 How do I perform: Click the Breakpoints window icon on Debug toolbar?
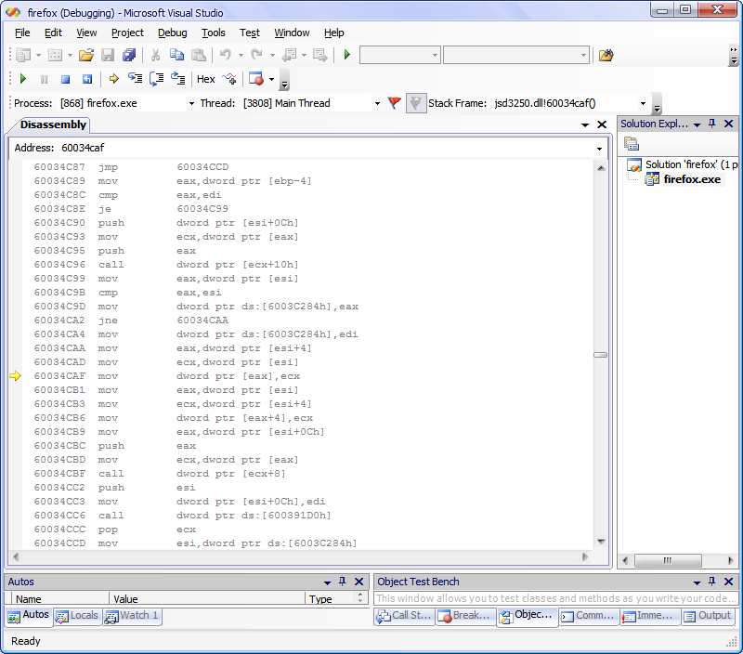[x=256, y=79]
